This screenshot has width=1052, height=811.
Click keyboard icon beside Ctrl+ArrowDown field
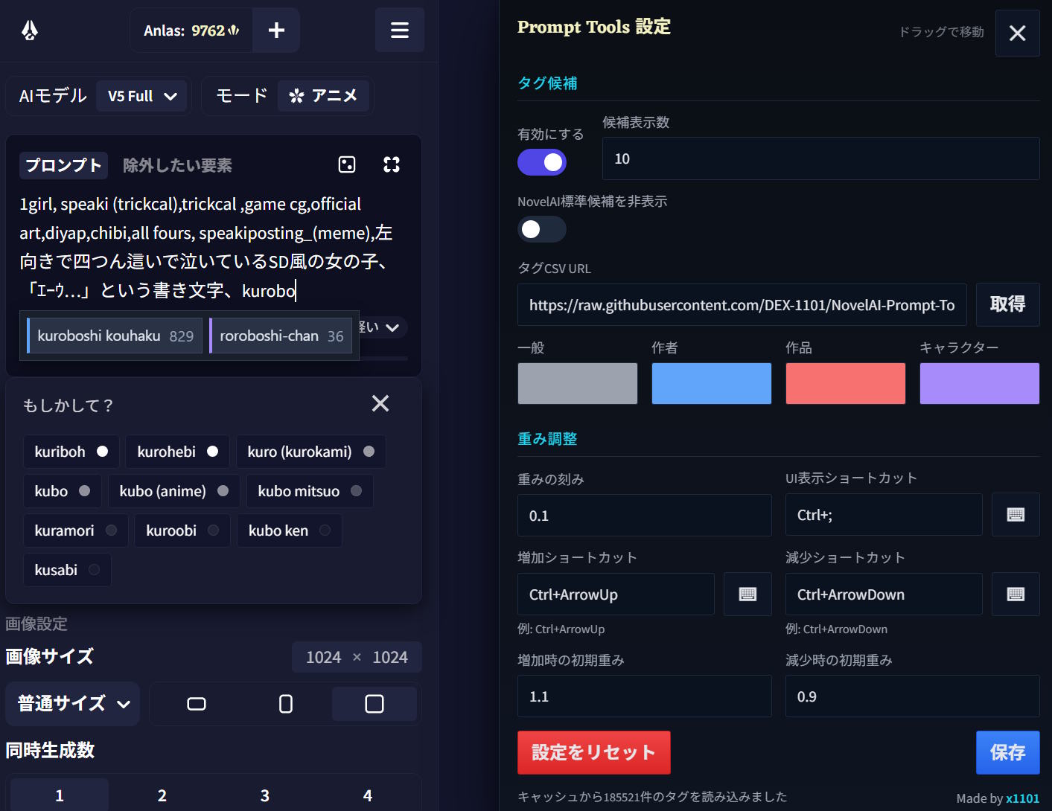1016,594
